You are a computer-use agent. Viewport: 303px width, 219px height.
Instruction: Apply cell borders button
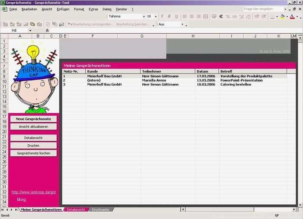[x=272, y=16]
